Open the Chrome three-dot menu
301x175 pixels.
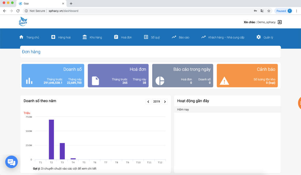click(x=296, y=11)
